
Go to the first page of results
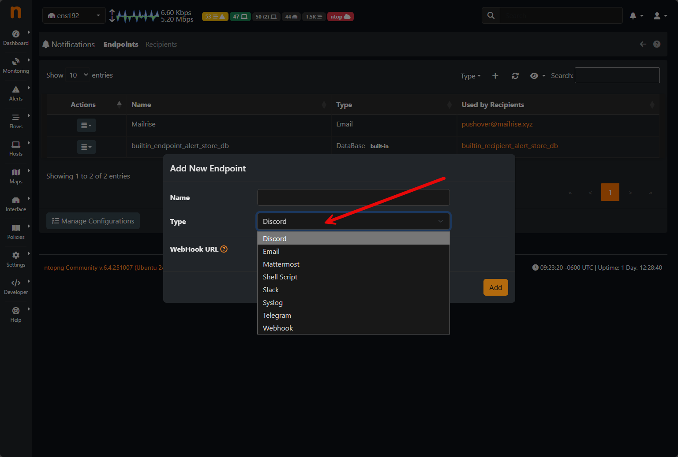coord(570,192)
